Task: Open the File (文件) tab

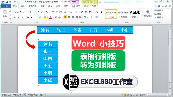Action: point(6,6)
